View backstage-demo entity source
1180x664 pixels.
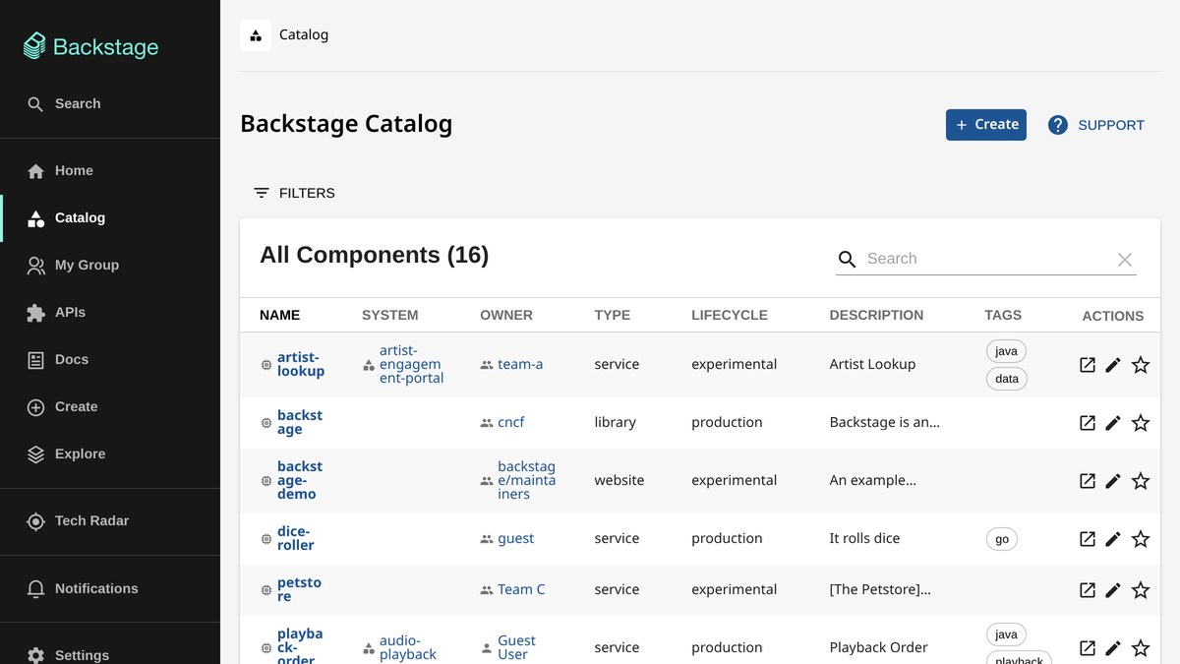tap(1088, 481)
